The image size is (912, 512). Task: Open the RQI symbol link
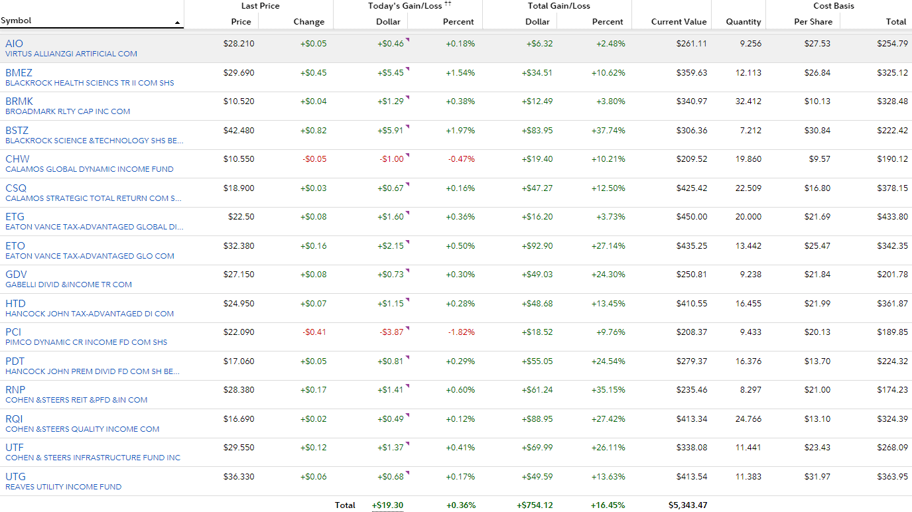click(14, 419)
